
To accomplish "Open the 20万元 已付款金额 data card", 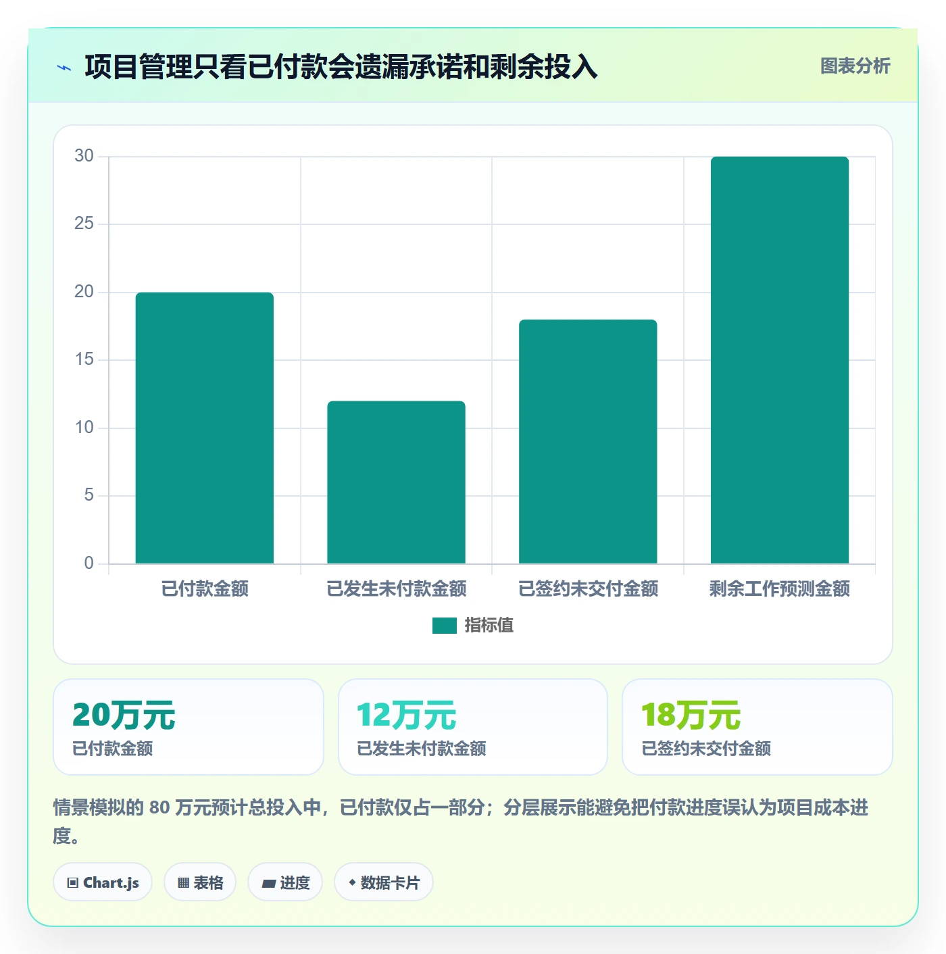I will click(x=189, y=727).
